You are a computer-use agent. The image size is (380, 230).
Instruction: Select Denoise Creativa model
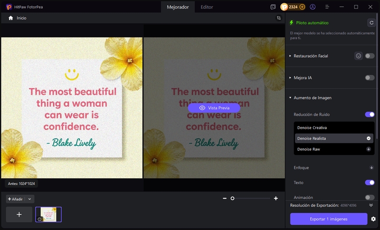click(x=334, y=128)
